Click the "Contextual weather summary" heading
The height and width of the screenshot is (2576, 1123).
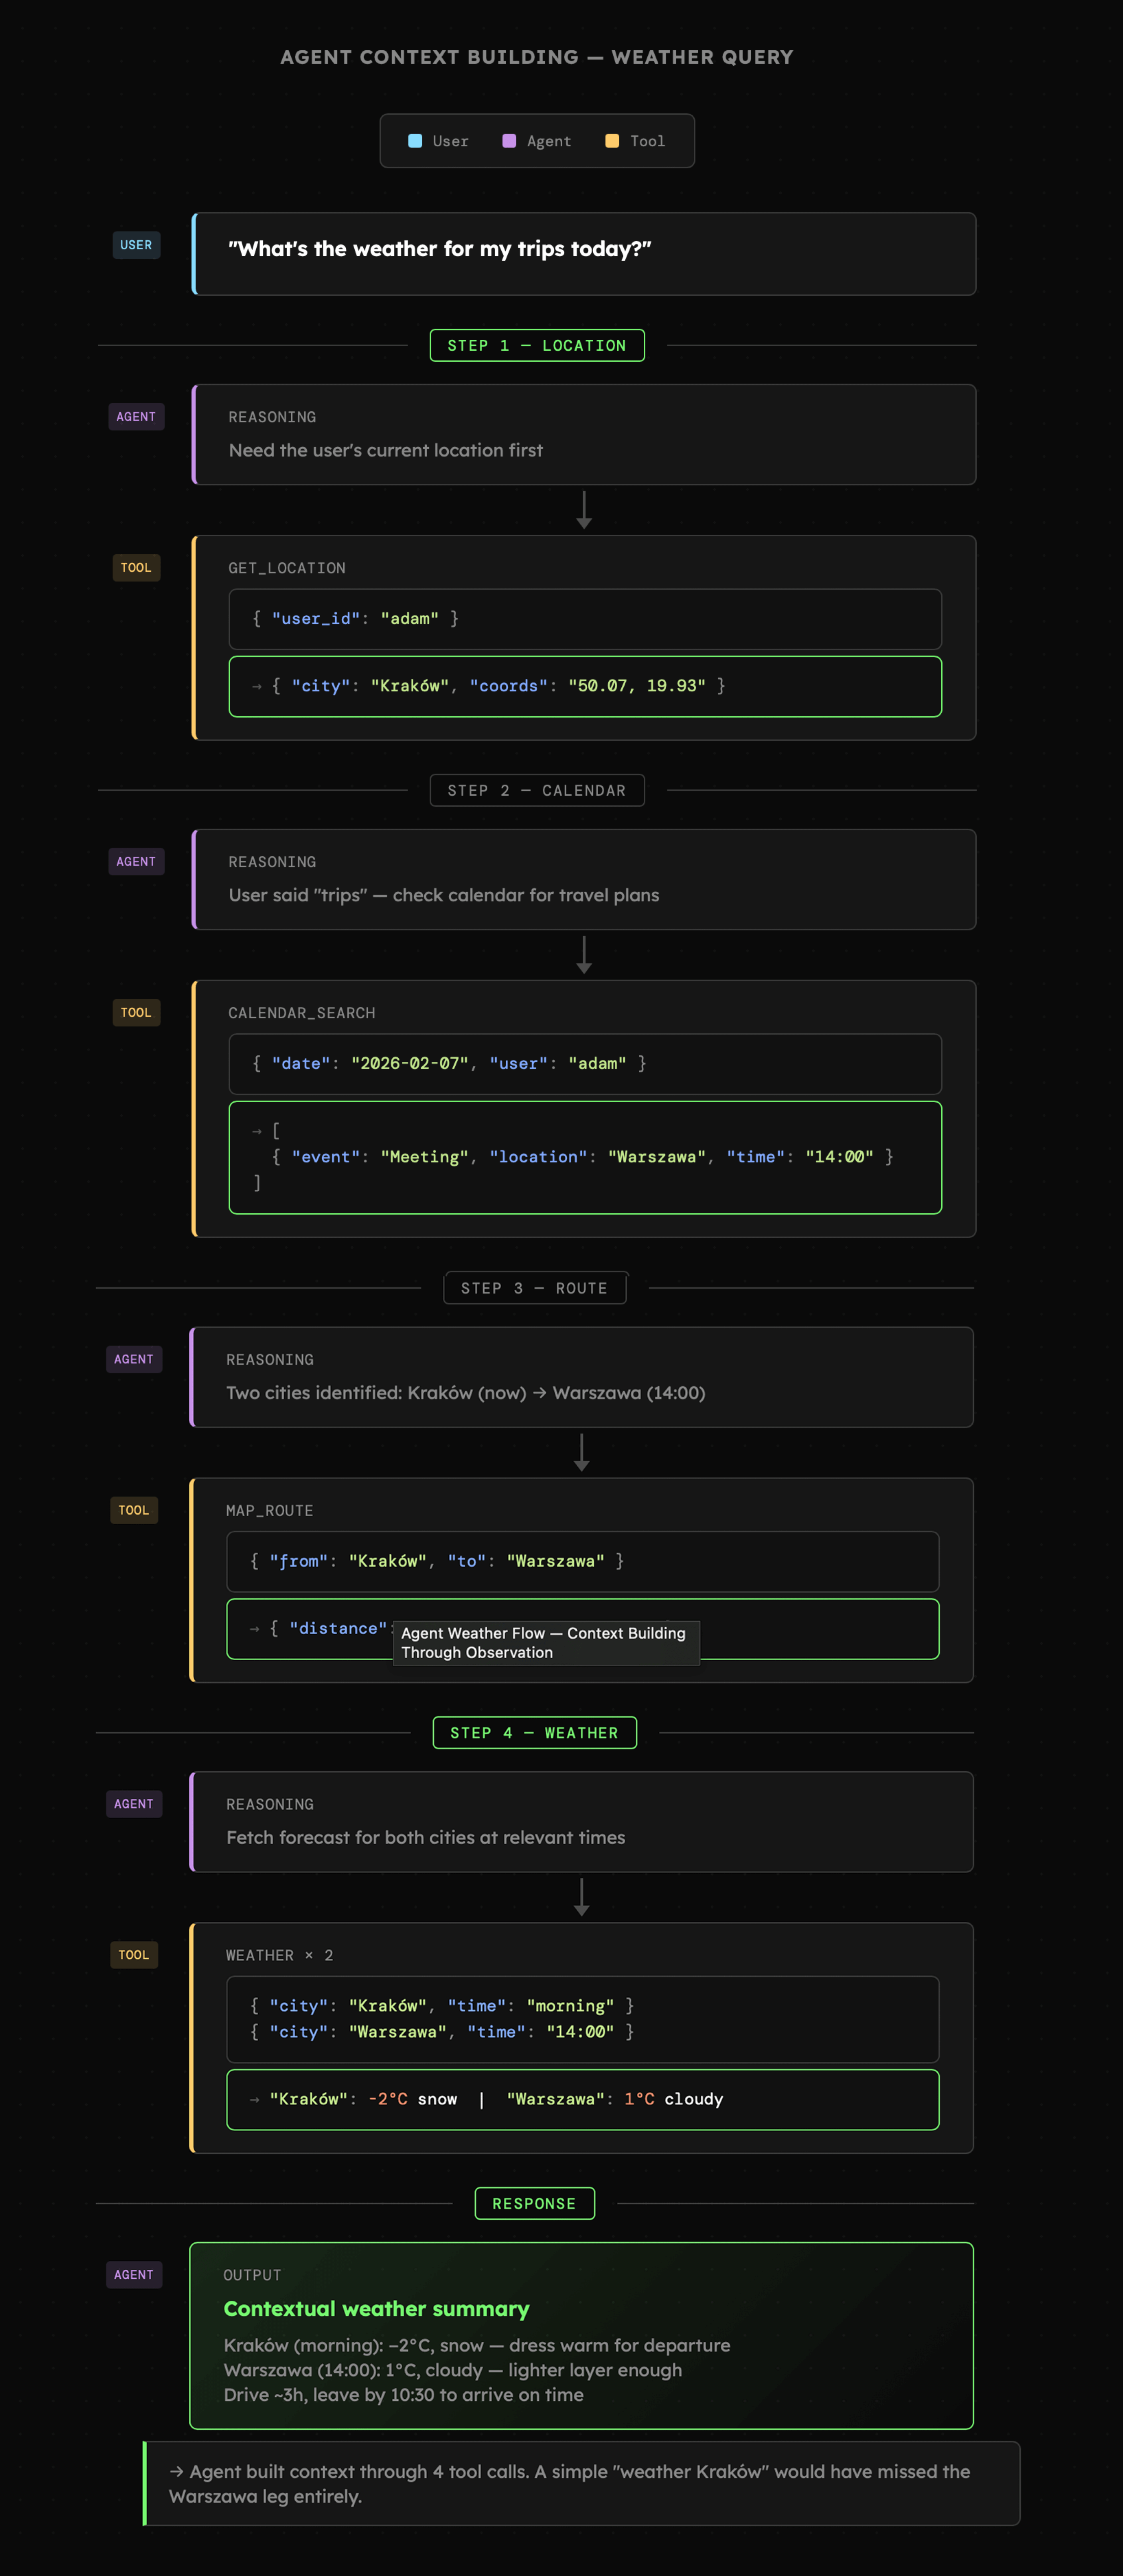[x=376, y=2308]
